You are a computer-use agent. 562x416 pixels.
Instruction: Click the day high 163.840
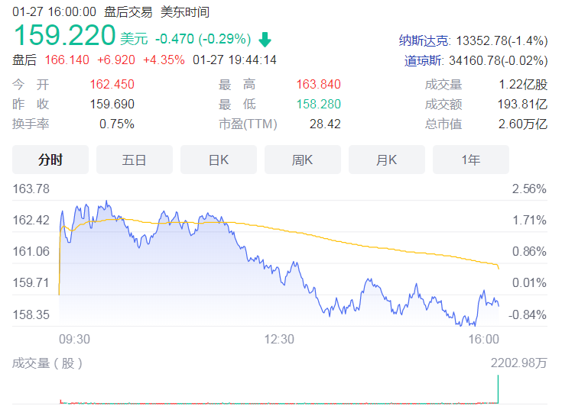[318, 85]
